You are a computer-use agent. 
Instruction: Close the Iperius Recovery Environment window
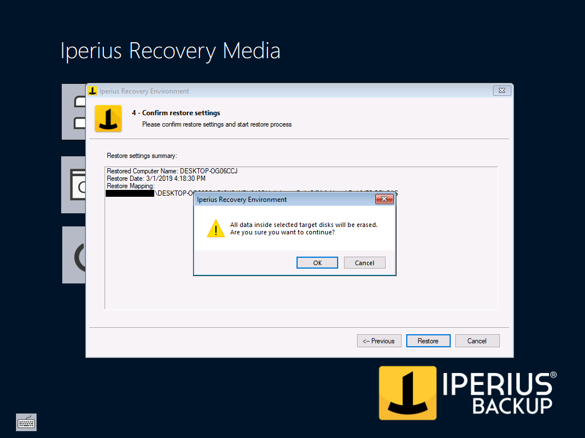click(502, 91)
